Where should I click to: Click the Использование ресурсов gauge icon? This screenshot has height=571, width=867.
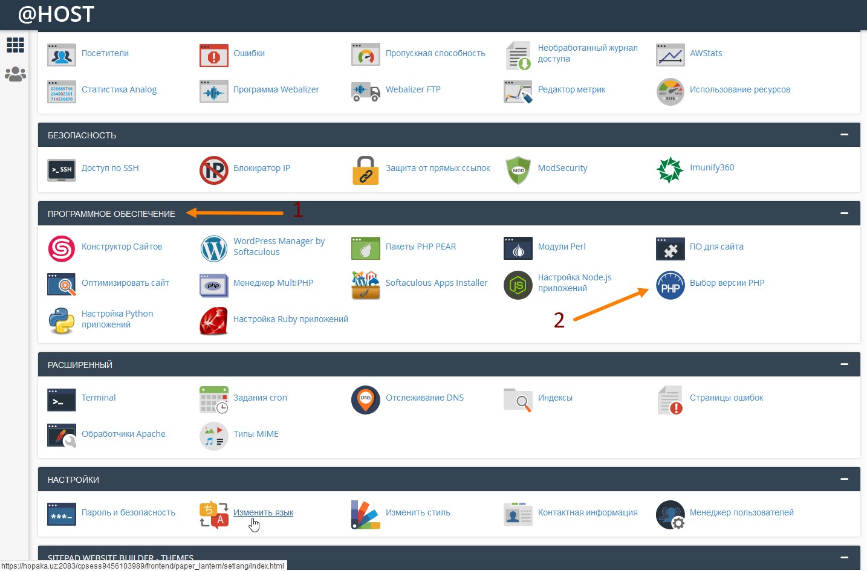671,92
